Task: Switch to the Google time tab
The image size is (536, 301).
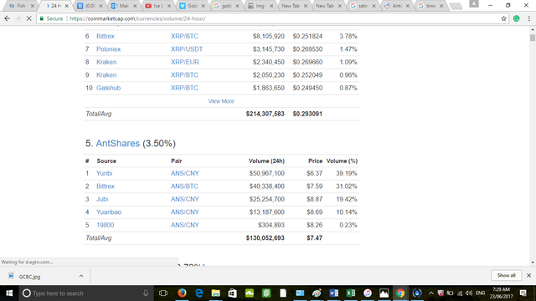Action: click(430, 6)
